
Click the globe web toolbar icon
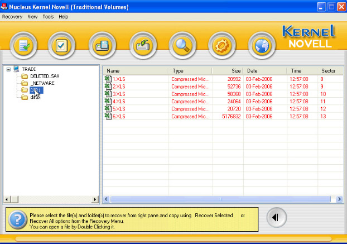click(262, 46)
